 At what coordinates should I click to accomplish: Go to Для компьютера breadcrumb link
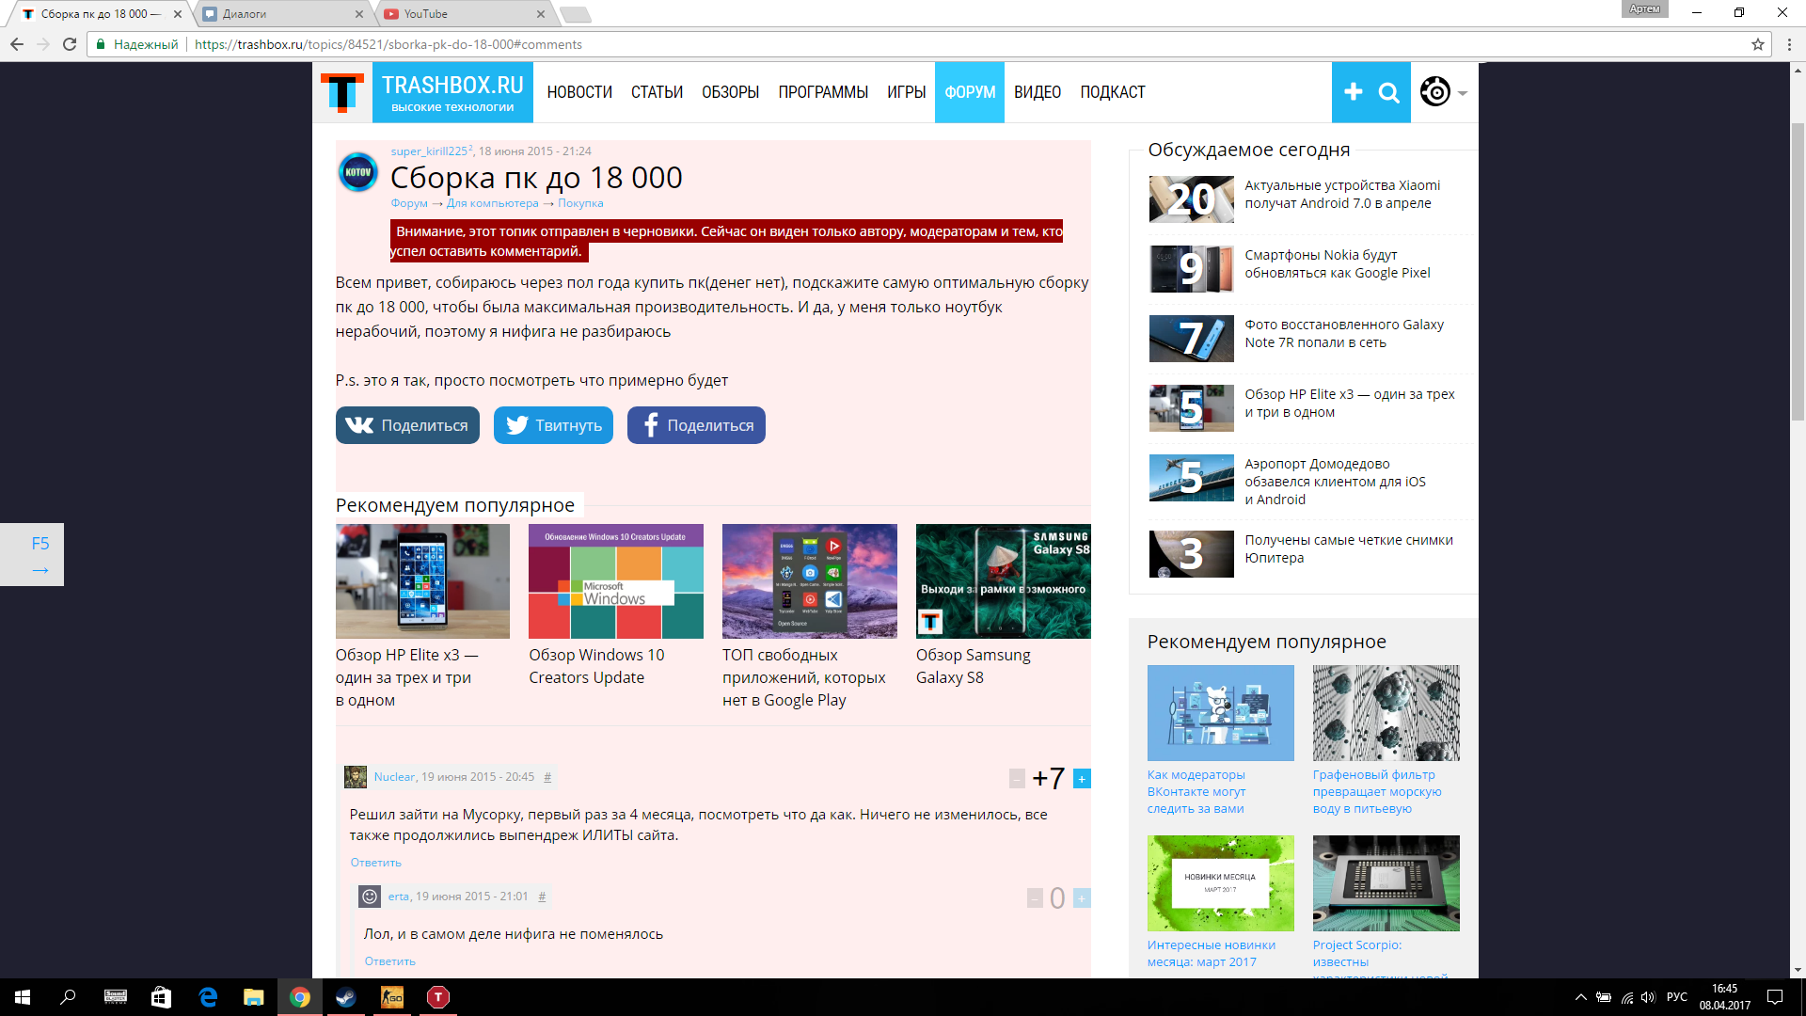(x=493, y=203)
